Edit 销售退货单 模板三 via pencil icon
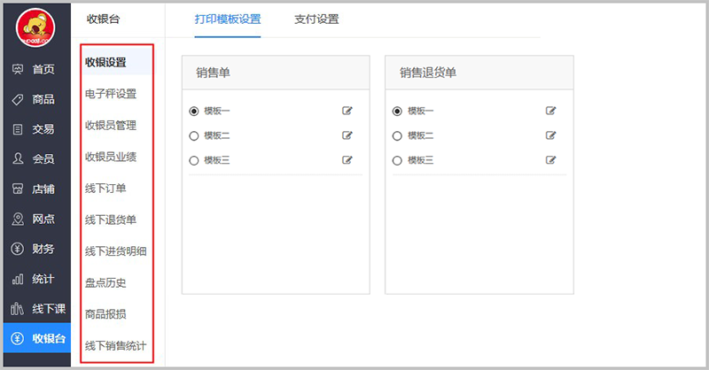The width and height of the screenshot is (709, 370). point(551,160)
